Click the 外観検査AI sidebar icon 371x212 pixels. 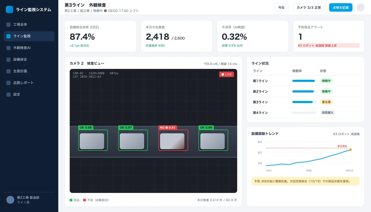[8, 48]
